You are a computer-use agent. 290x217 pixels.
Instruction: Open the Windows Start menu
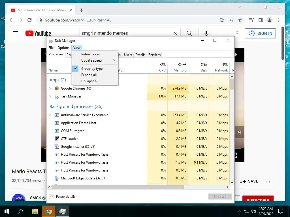[7, 211]
